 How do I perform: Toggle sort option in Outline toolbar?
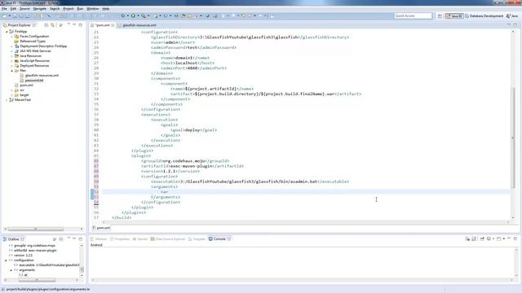coord(55,239)
